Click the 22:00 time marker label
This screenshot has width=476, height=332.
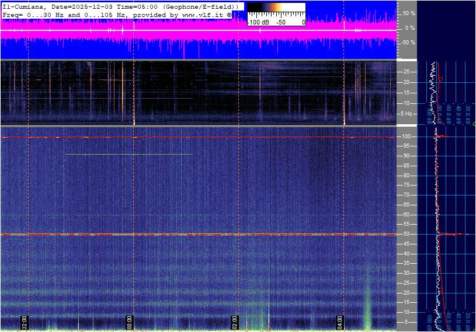pyautogui.click(x=25, y=323)
